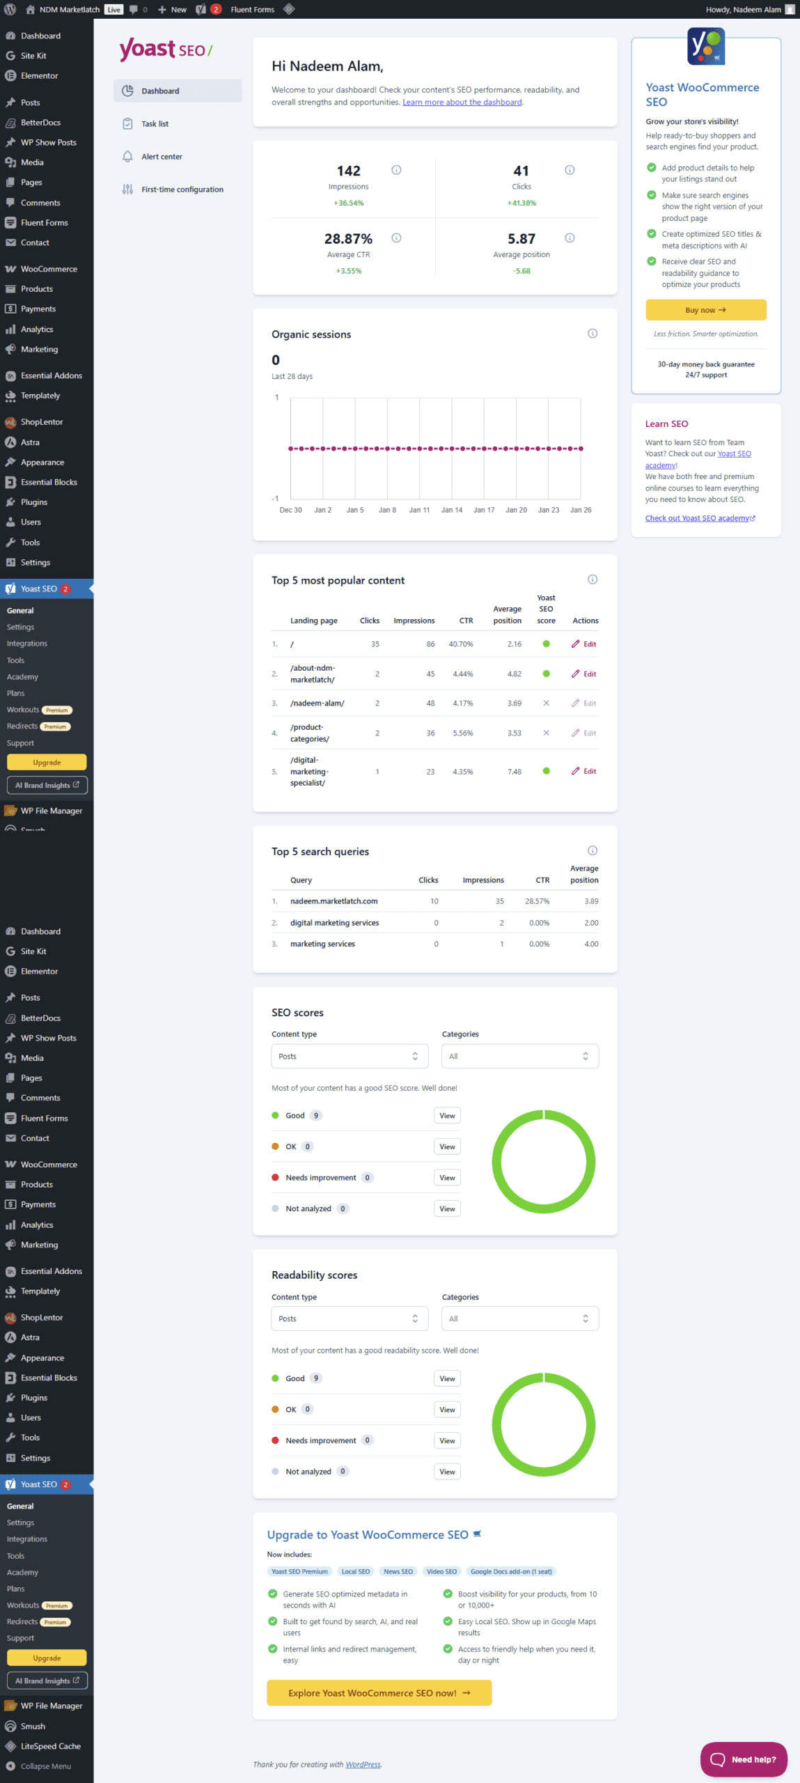This screenshot has height=1783, width=800.
Task: Click Explore Yoast WooCommerce SEO now button
Action: click(x=379, y=1693)
